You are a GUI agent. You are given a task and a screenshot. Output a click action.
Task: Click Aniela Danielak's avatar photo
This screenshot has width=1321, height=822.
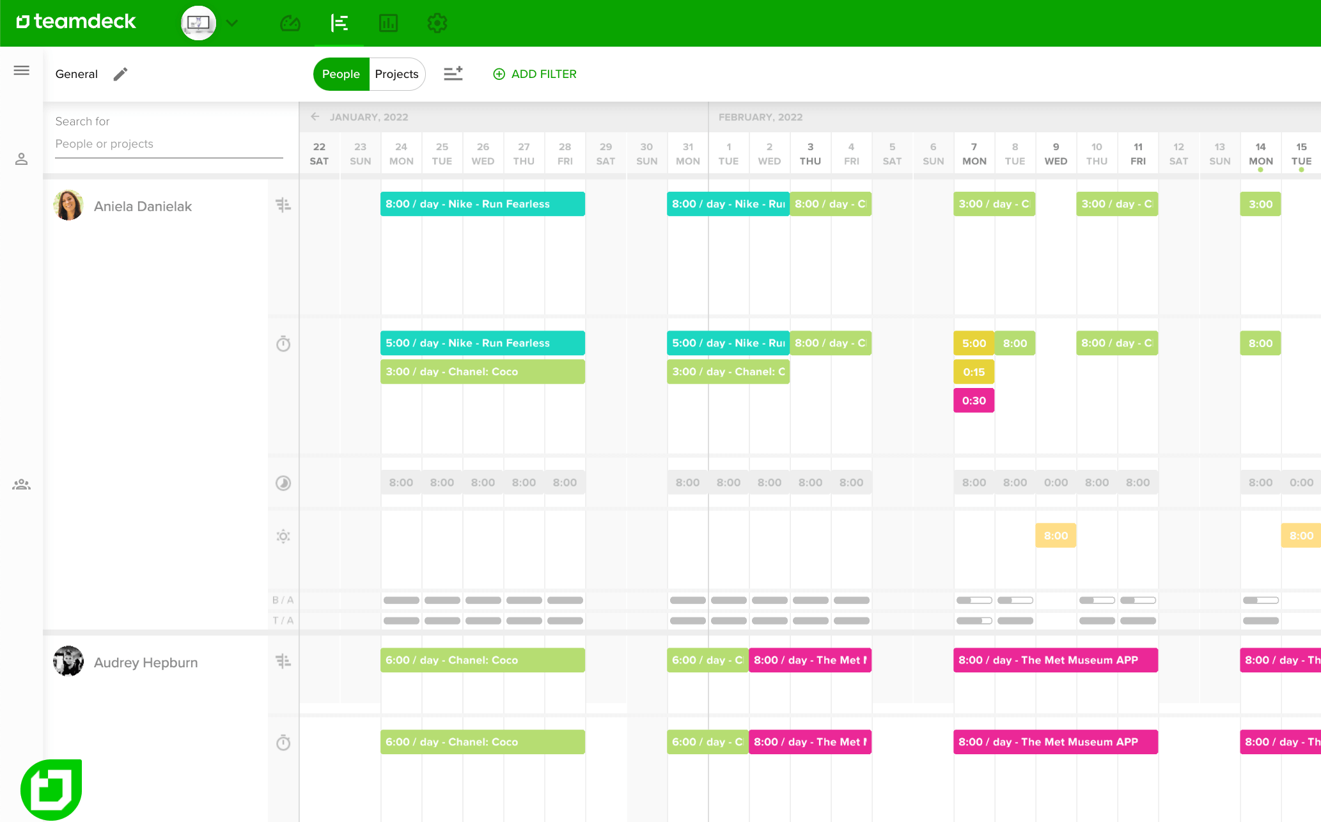pyautogui.click(x=68, y=205)
